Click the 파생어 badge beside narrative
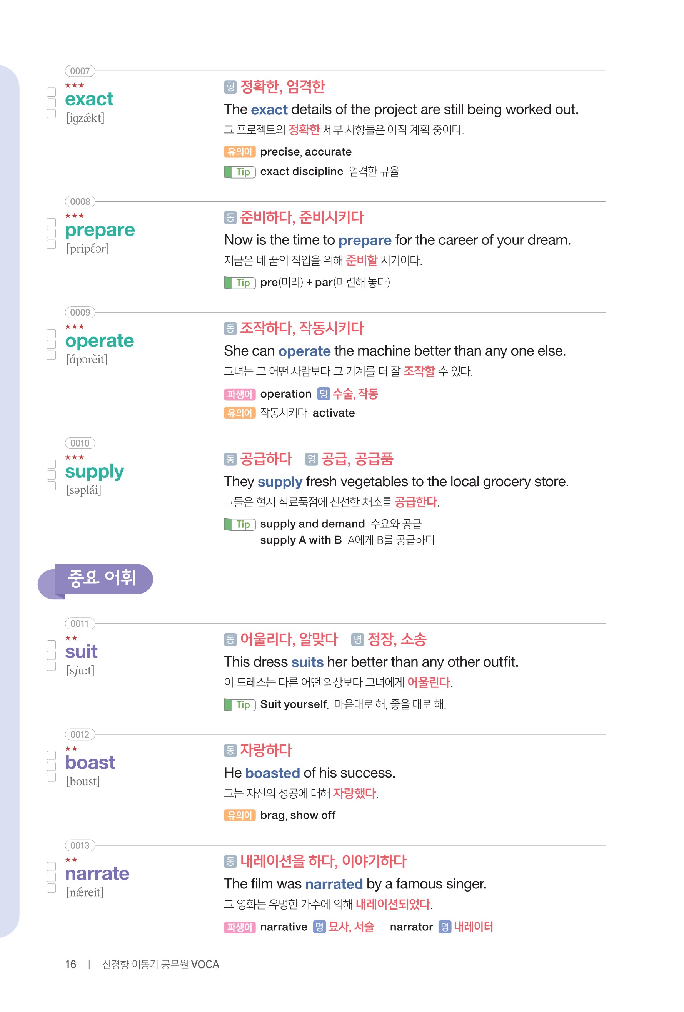Screen dimensions: 684x1012 point(239,927)
